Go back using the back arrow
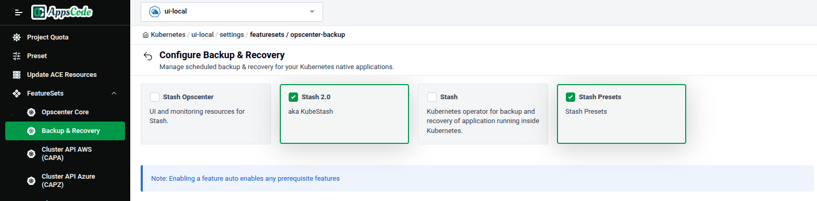This screenshot has width=817, height=201. pyautogui.click(x=148, y=56)
